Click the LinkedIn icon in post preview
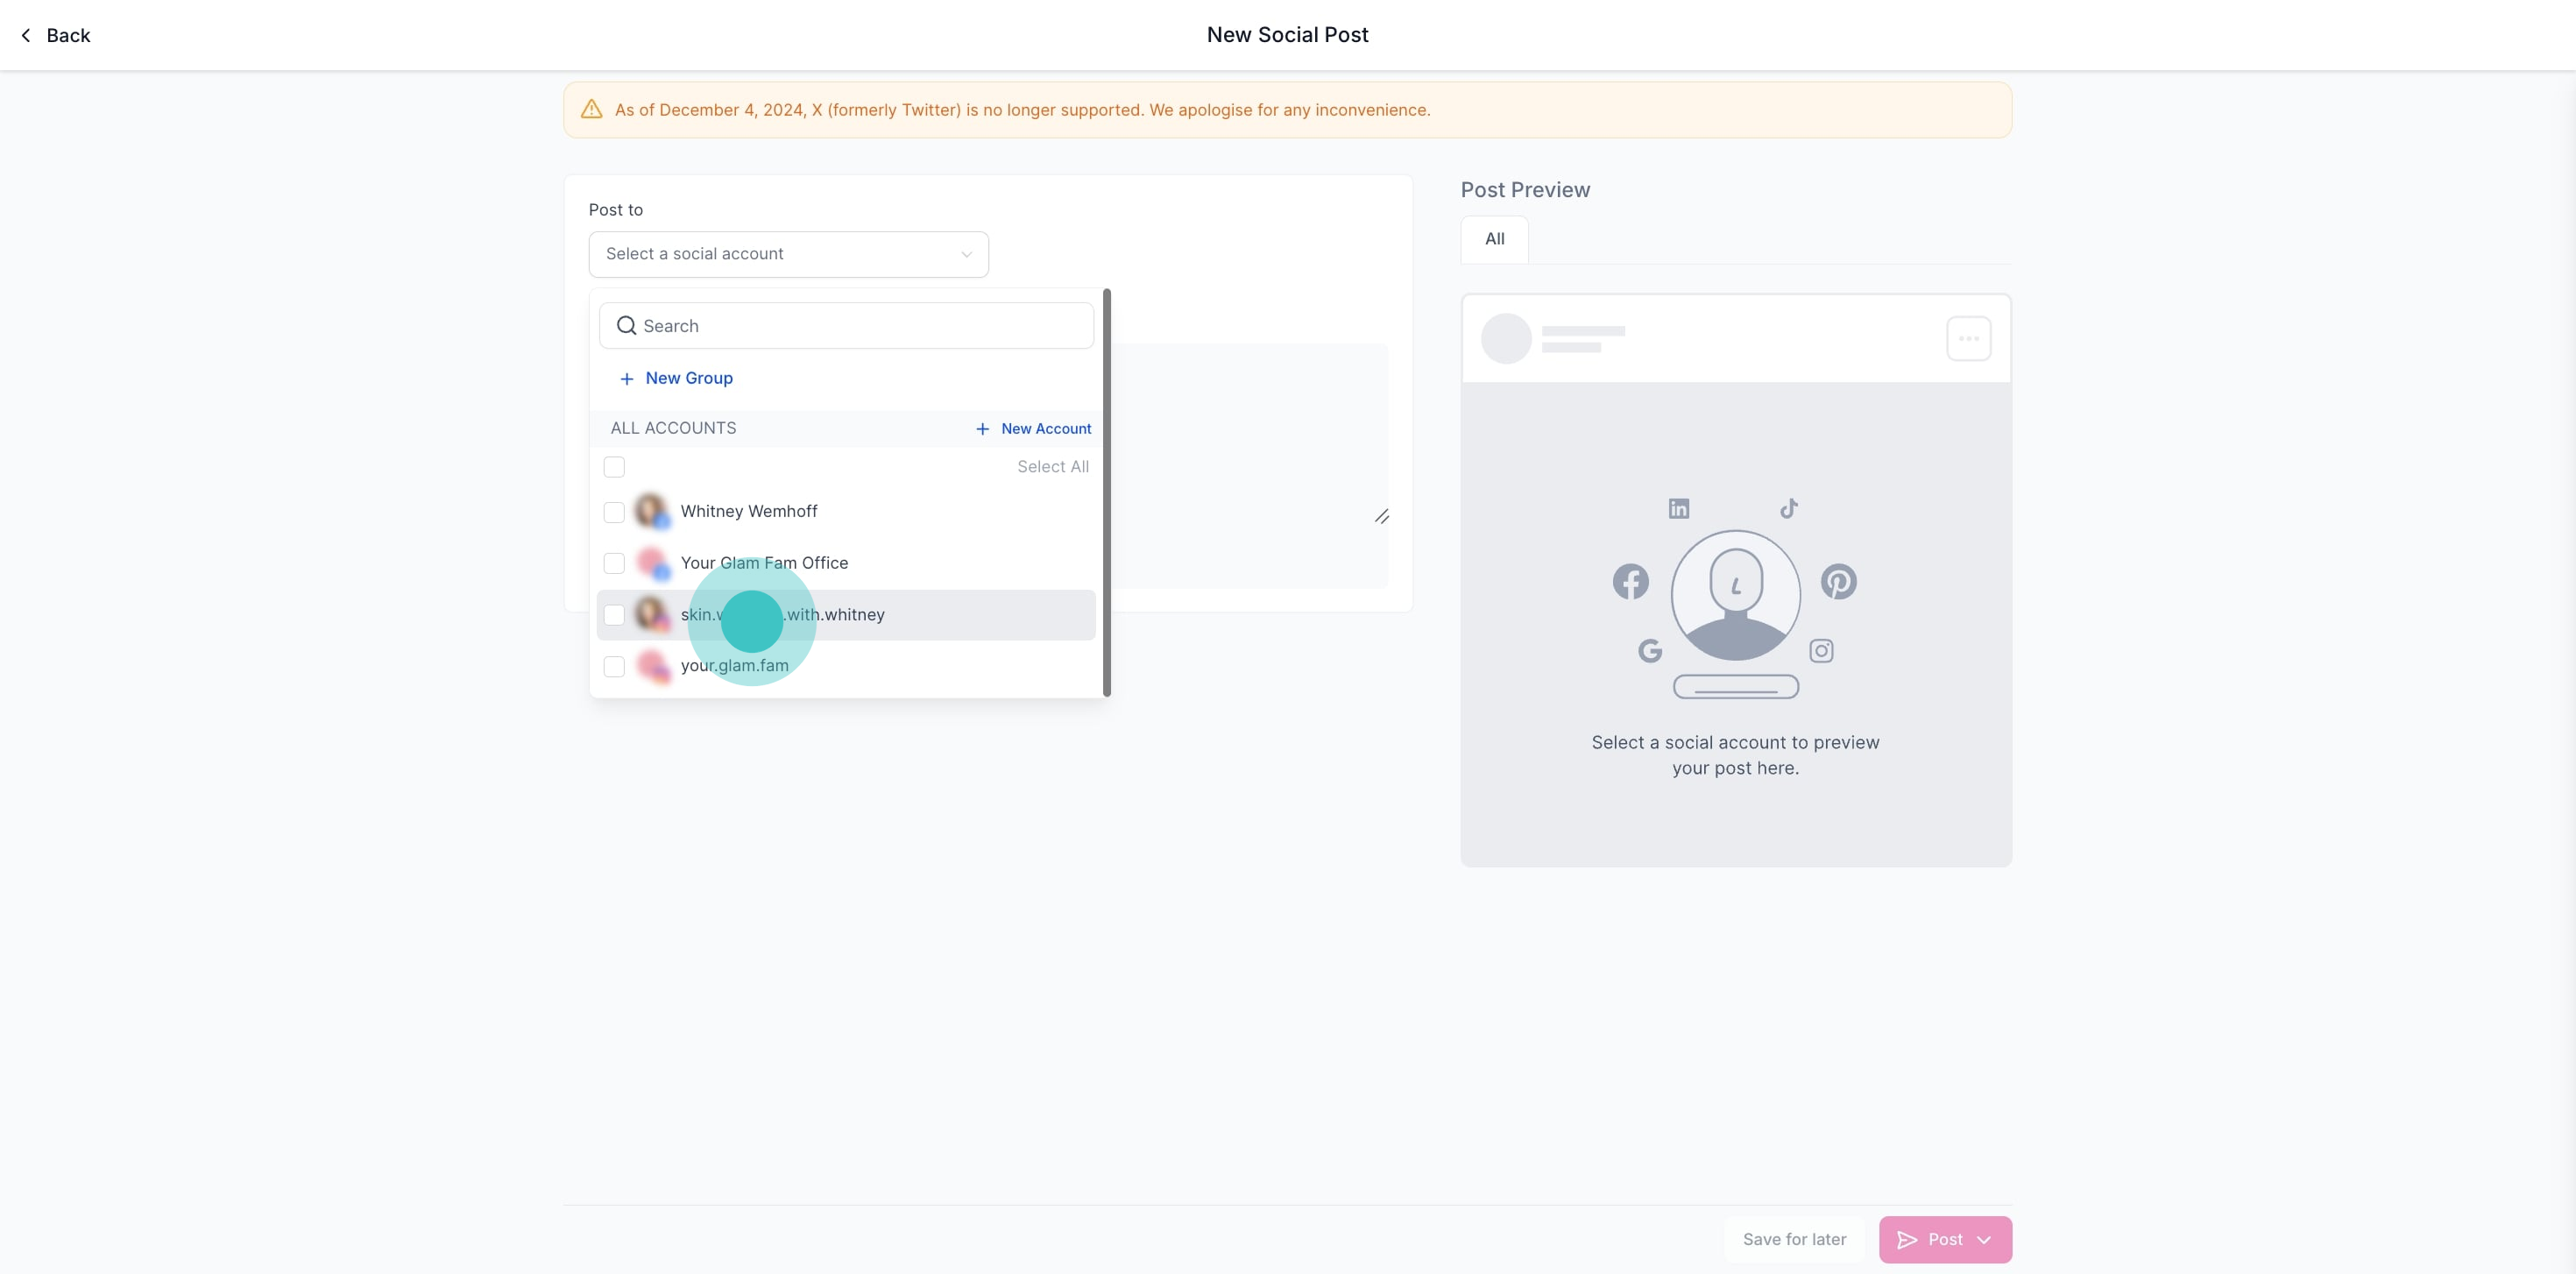Viewport: 2576px width, 1274px height. point(1678,509)
